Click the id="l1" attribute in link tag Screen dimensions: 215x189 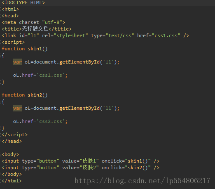coord(29,35)
